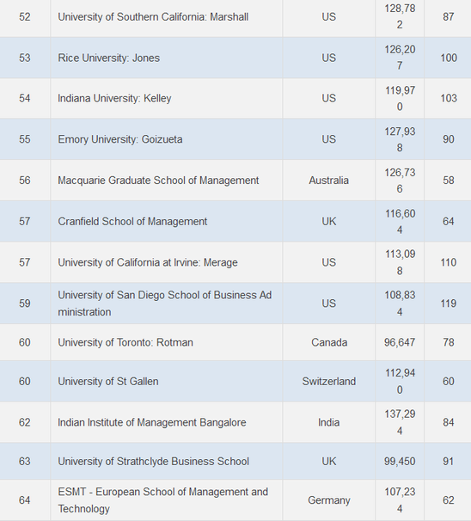
Task: Select the salary value 99,450
Action: (x=400, y=462)
